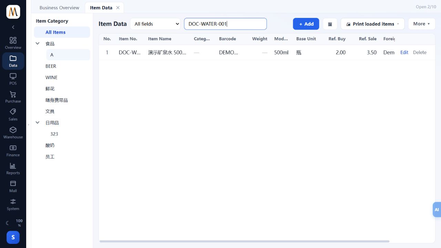Select subcategory A under 食品
Screen dimensions: 441x248
(68, 55)
